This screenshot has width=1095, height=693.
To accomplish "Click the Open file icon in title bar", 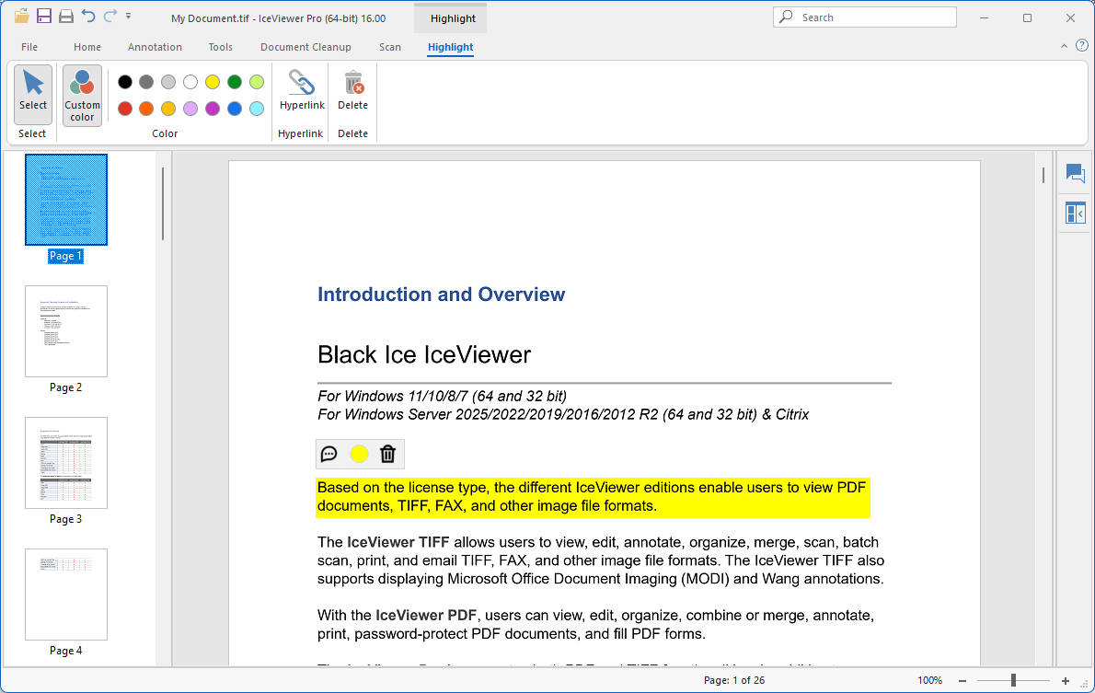I will click(x=22, y=16).
